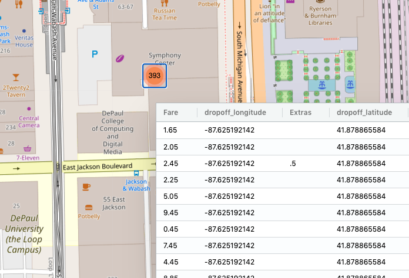Click the Central Camera purple dot marker
Viewport: 409px width, 278px height.
point(29,109)
